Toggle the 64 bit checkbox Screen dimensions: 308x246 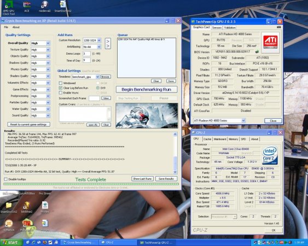pos(97,83)
